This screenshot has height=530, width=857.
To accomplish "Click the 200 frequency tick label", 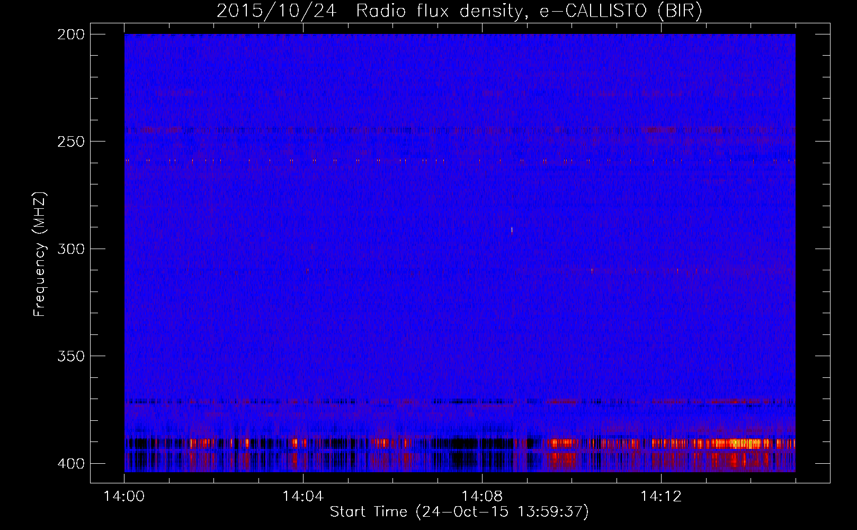I will coord(71,34).
